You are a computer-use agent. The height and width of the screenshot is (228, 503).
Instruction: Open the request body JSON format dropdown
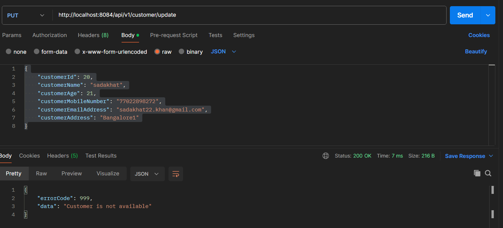pyautogui.click(x=223, y=52)
